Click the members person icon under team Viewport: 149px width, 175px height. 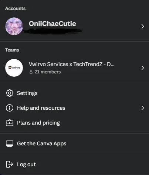[x=31, y=72]
